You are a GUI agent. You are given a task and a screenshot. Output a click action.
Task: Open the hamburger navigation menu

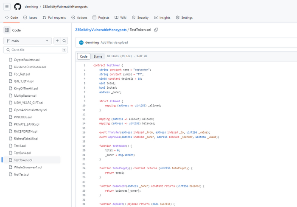coord(7,7)
